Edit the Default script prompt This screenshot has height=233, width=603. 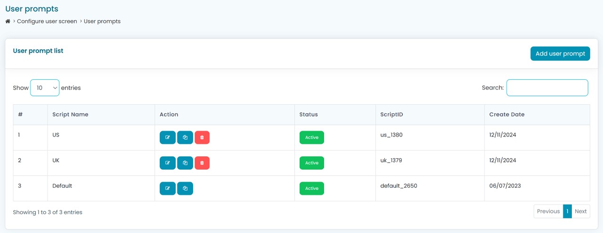[x=168, y=188]
